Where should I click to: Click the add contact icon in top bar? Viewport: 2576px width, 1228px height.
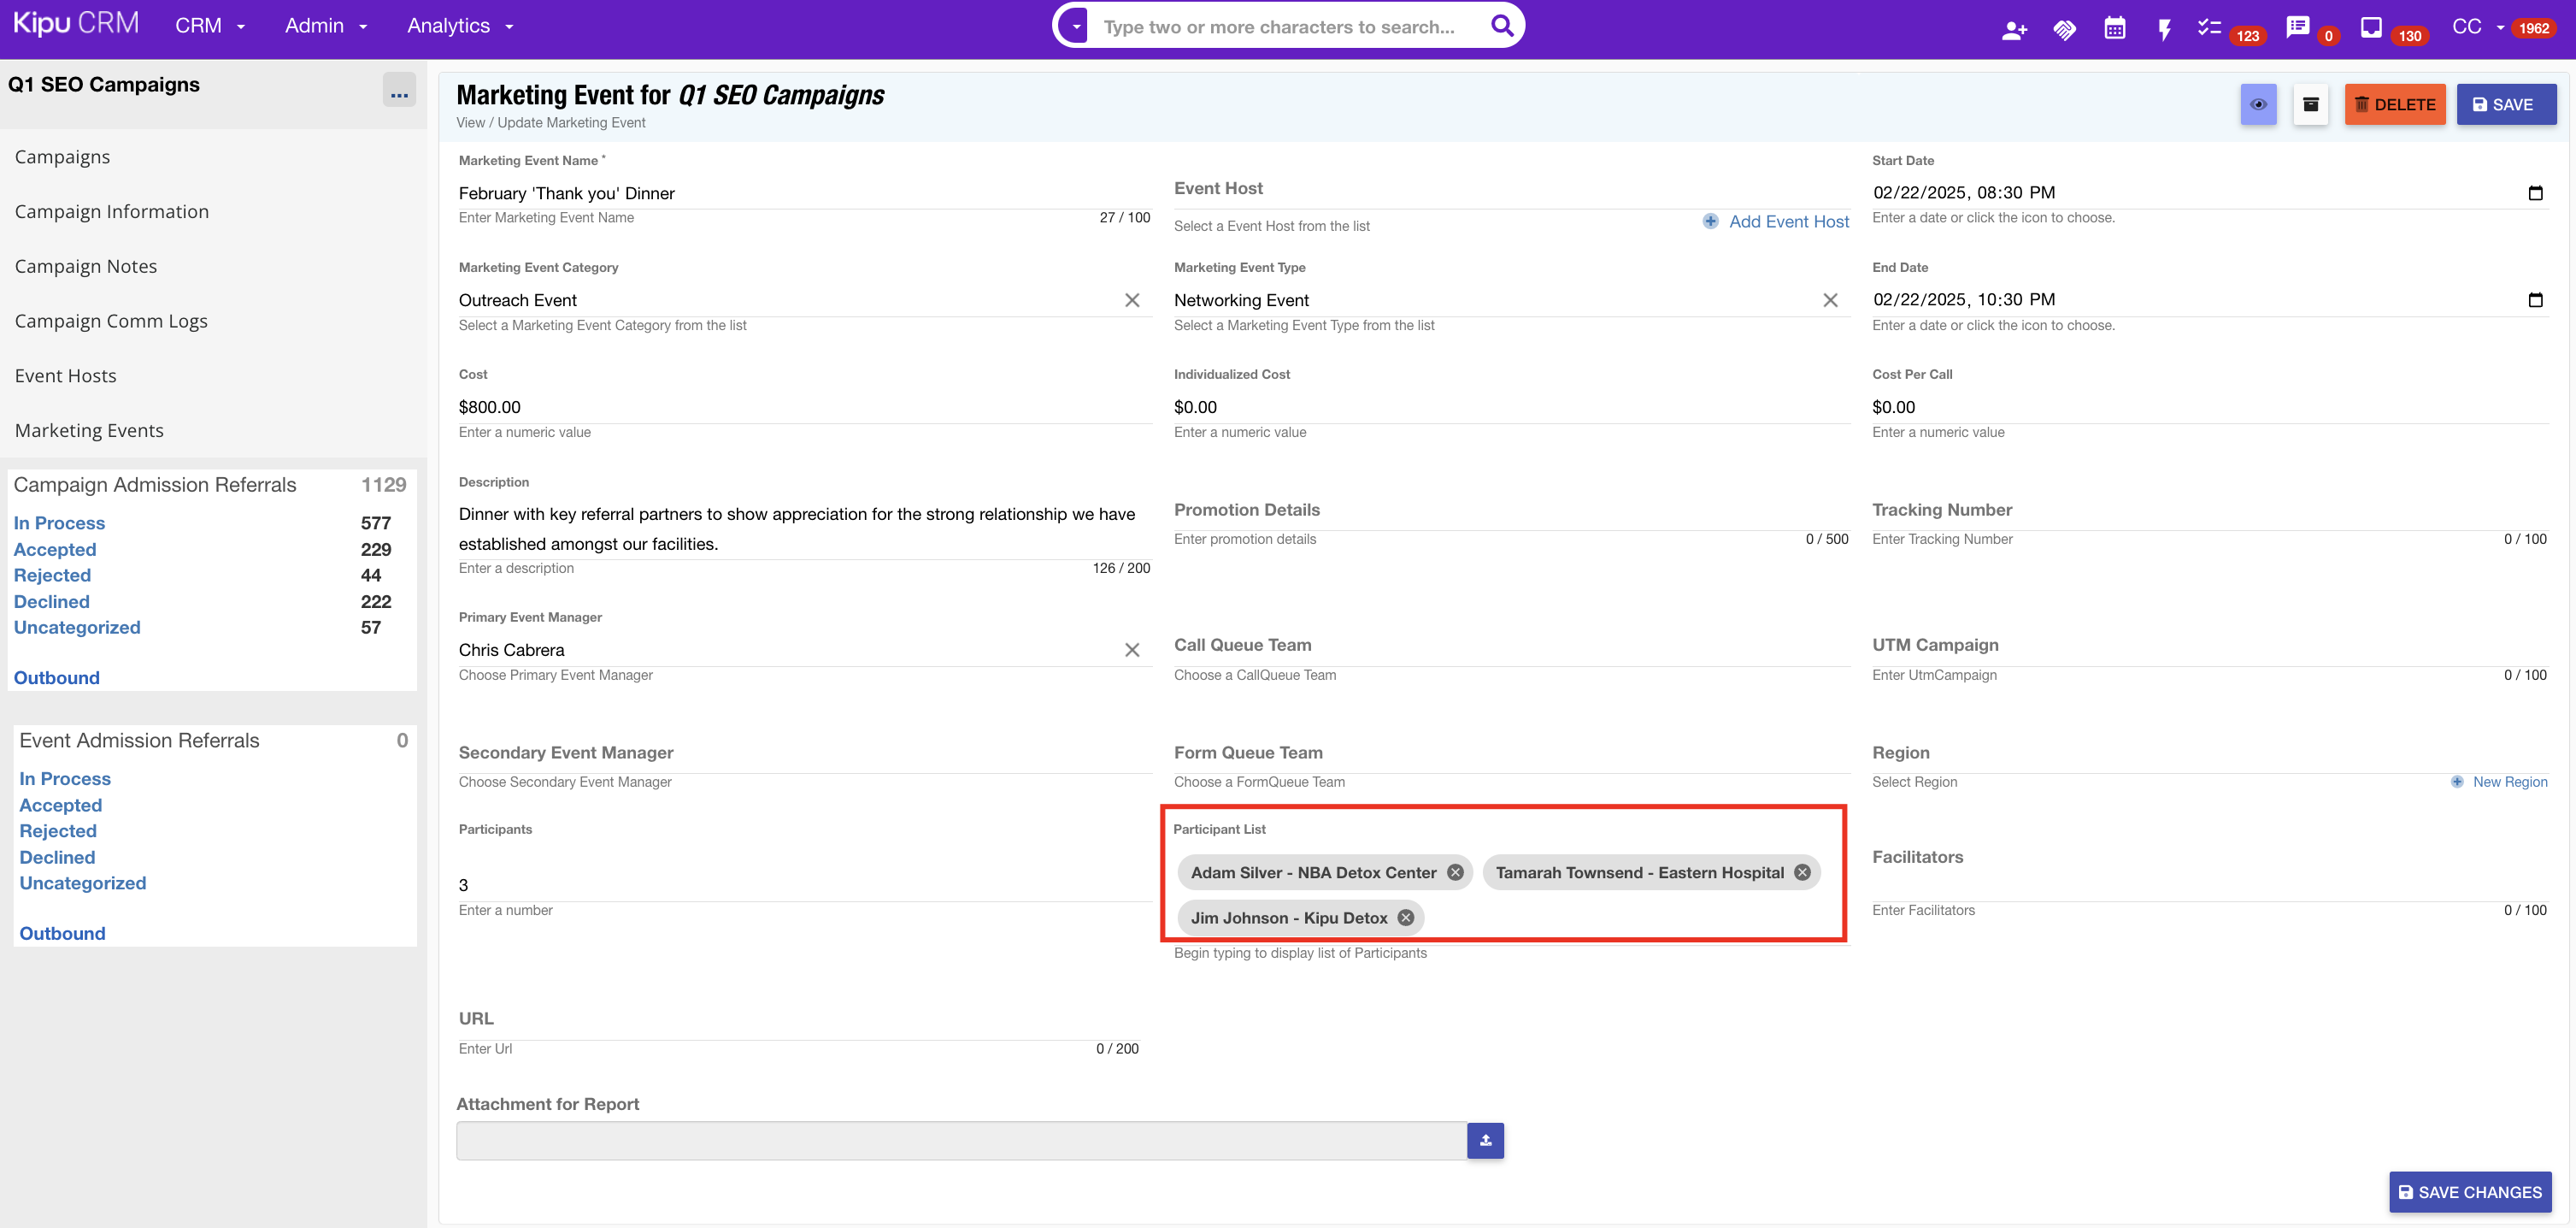coord(2014,29)
